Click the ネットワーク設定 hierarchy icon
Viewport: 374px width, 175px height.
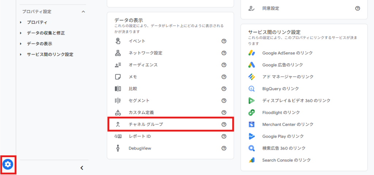click(118, 53)
